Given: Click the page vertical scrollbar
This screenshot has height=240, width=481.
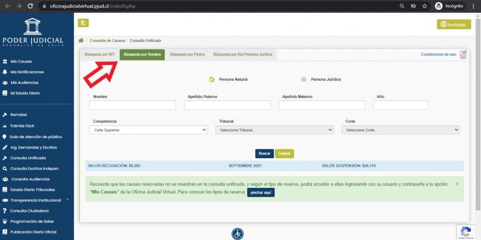Looking at the screenshot, I should click(478, 114).
